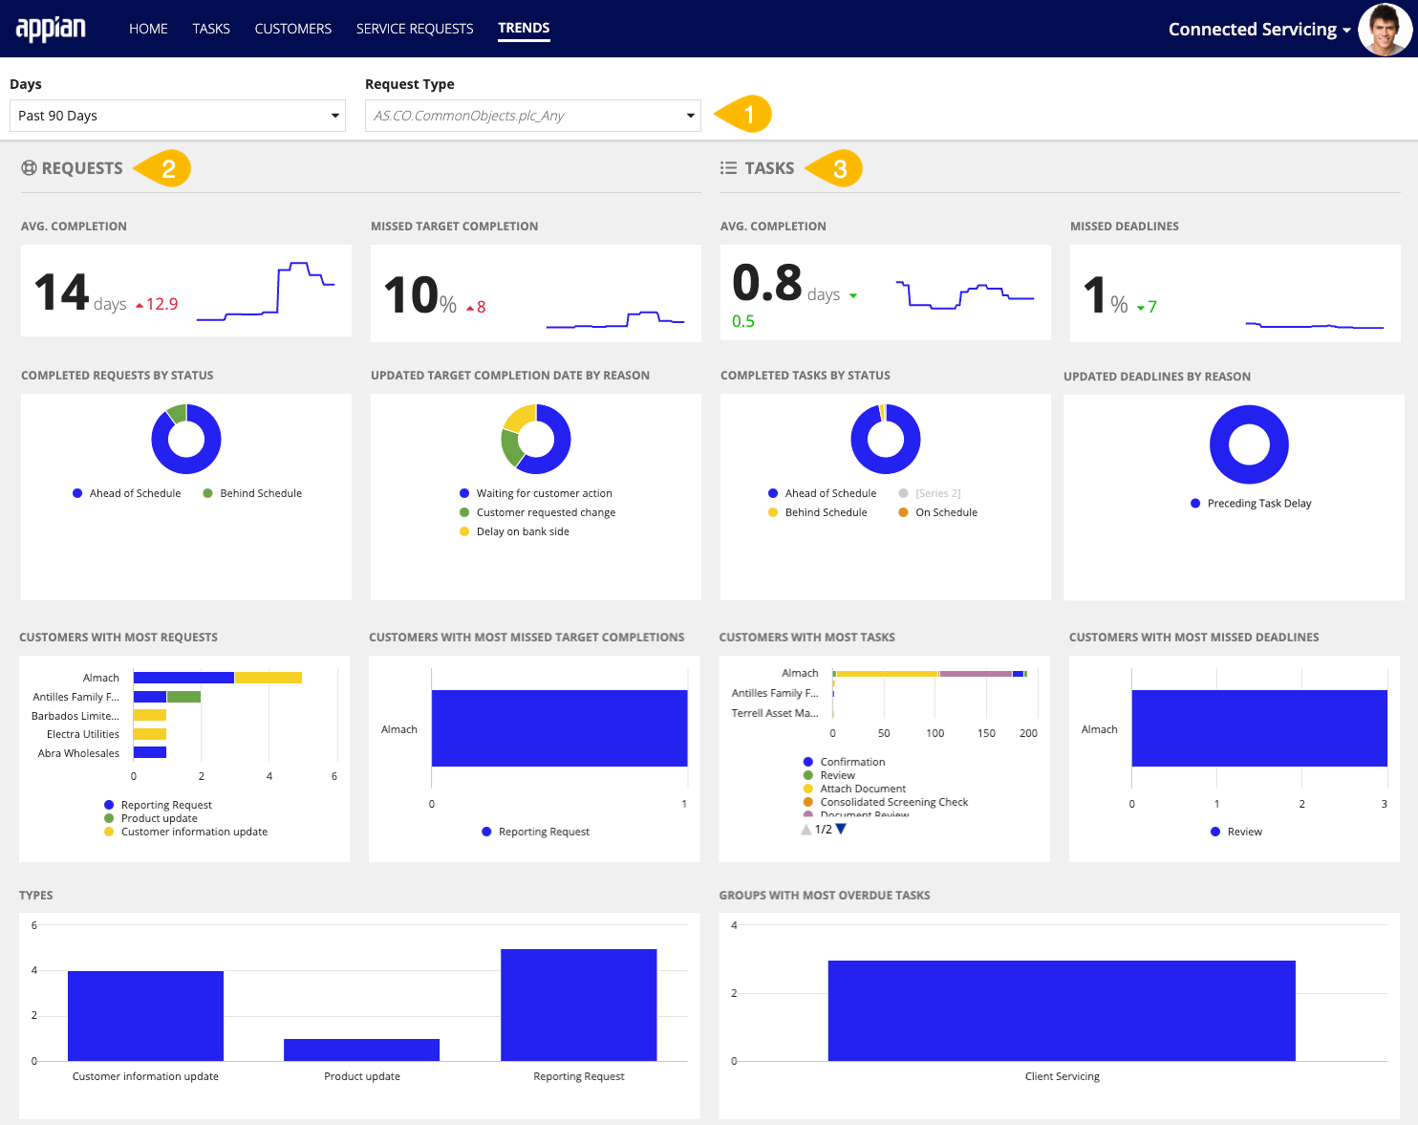
Task: Click the tasks avg completion sparkline
Action: point(965,294)
